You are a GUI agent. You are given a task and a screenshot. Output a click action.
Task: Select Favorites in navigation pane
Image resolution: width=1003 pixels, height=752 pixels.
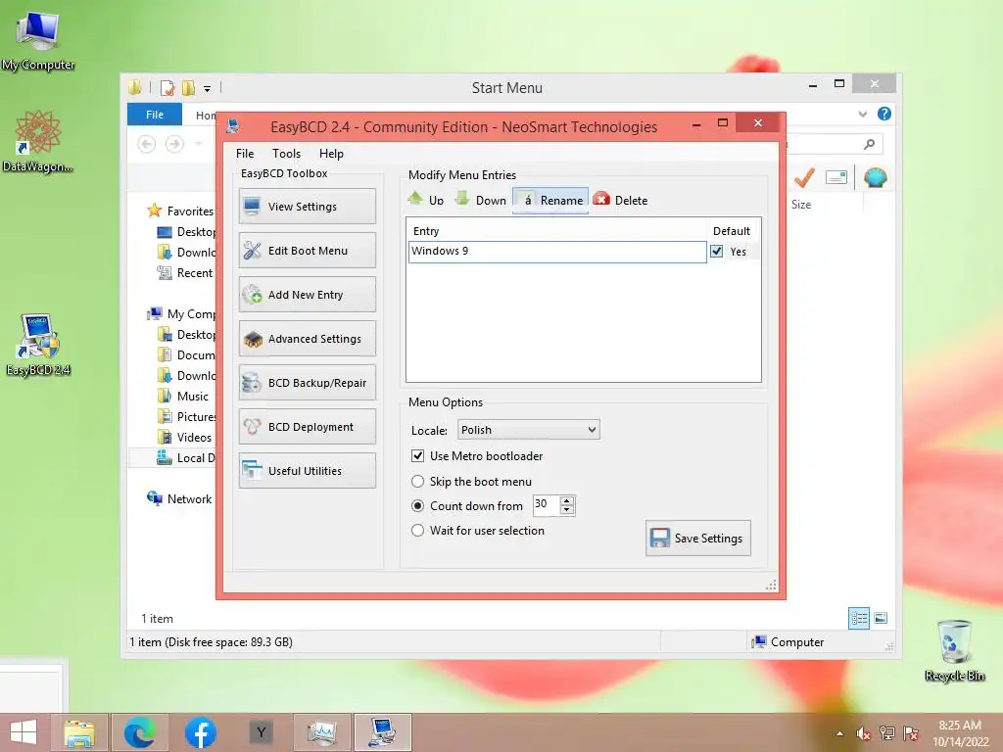tap(189, 211)
